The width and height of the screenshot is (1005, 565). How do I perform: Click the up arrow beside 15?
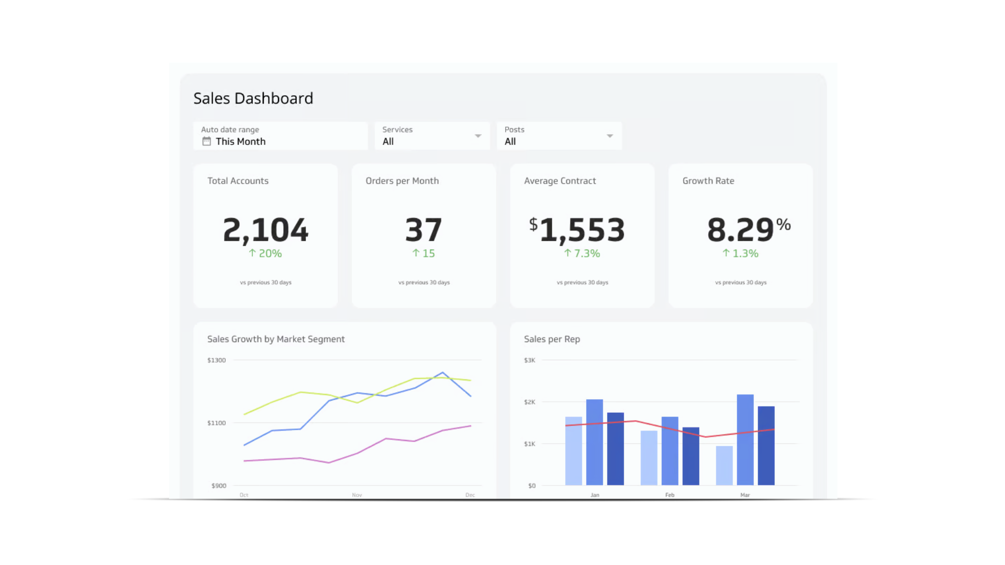(416, 253)
